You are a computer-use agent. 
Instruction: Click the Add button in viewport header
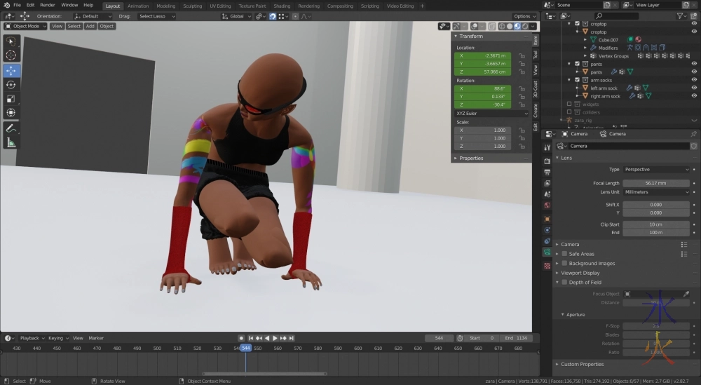pos(90,26)
